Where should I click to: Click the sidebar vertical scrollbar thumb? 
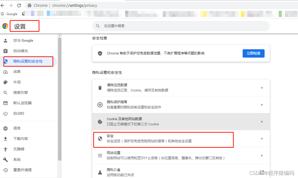60,99
